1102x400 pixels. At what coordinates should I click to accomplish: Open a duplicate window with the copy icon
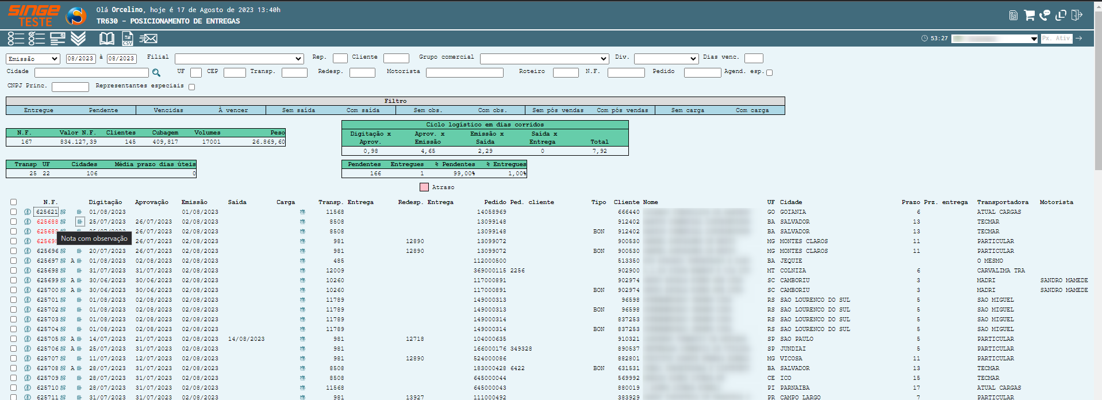(1061, 16)
